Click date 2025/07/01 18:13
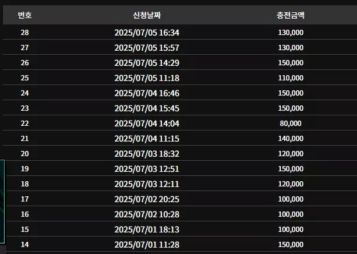 [x=147, y=230]
